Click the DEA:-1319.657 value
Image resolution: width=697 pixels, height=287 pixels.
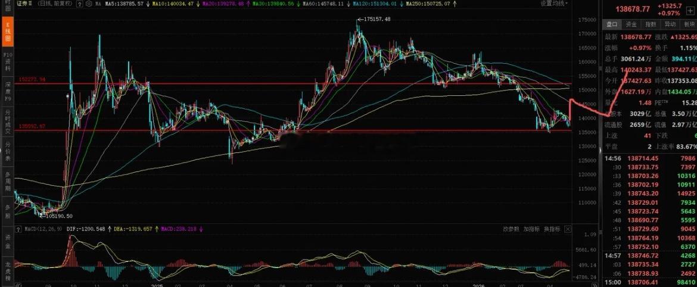pos(133,229)
